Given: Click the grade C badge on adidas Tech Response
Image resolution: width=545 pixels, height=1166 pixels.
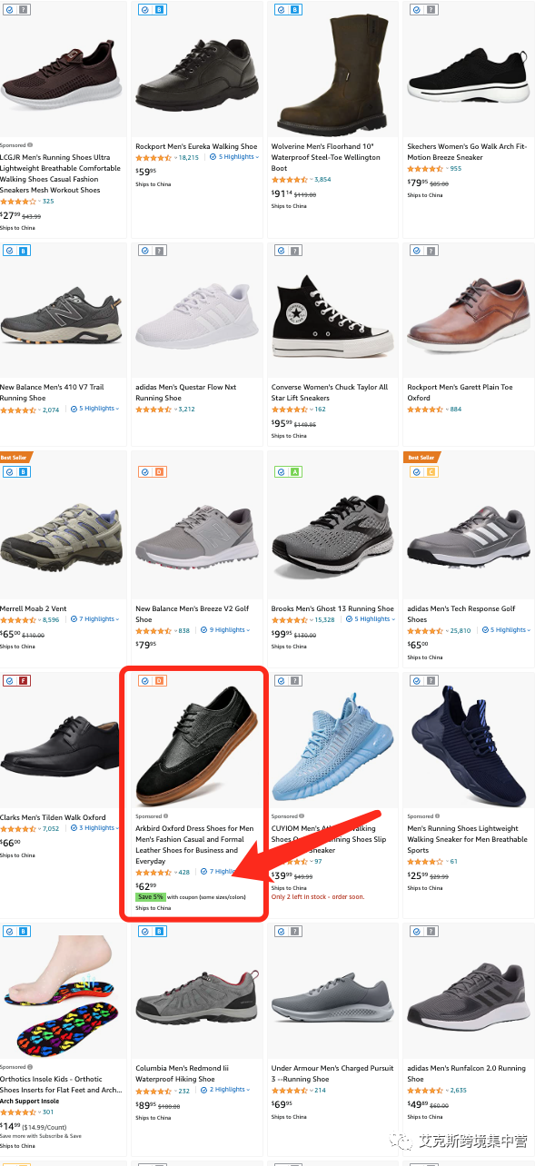Looking at the screenshot, I should (431, 472).
